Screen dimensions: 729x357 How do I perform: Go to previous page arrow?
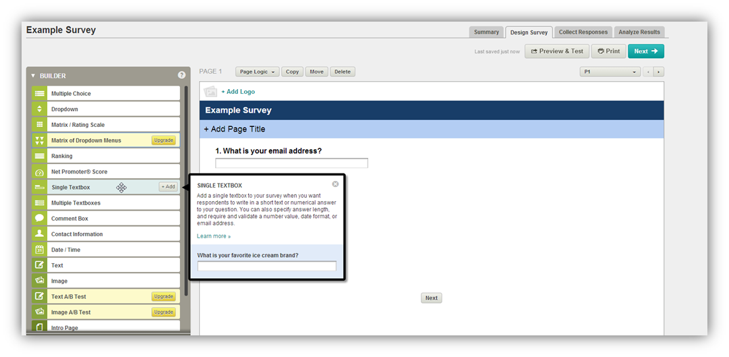tap(648, 72)
